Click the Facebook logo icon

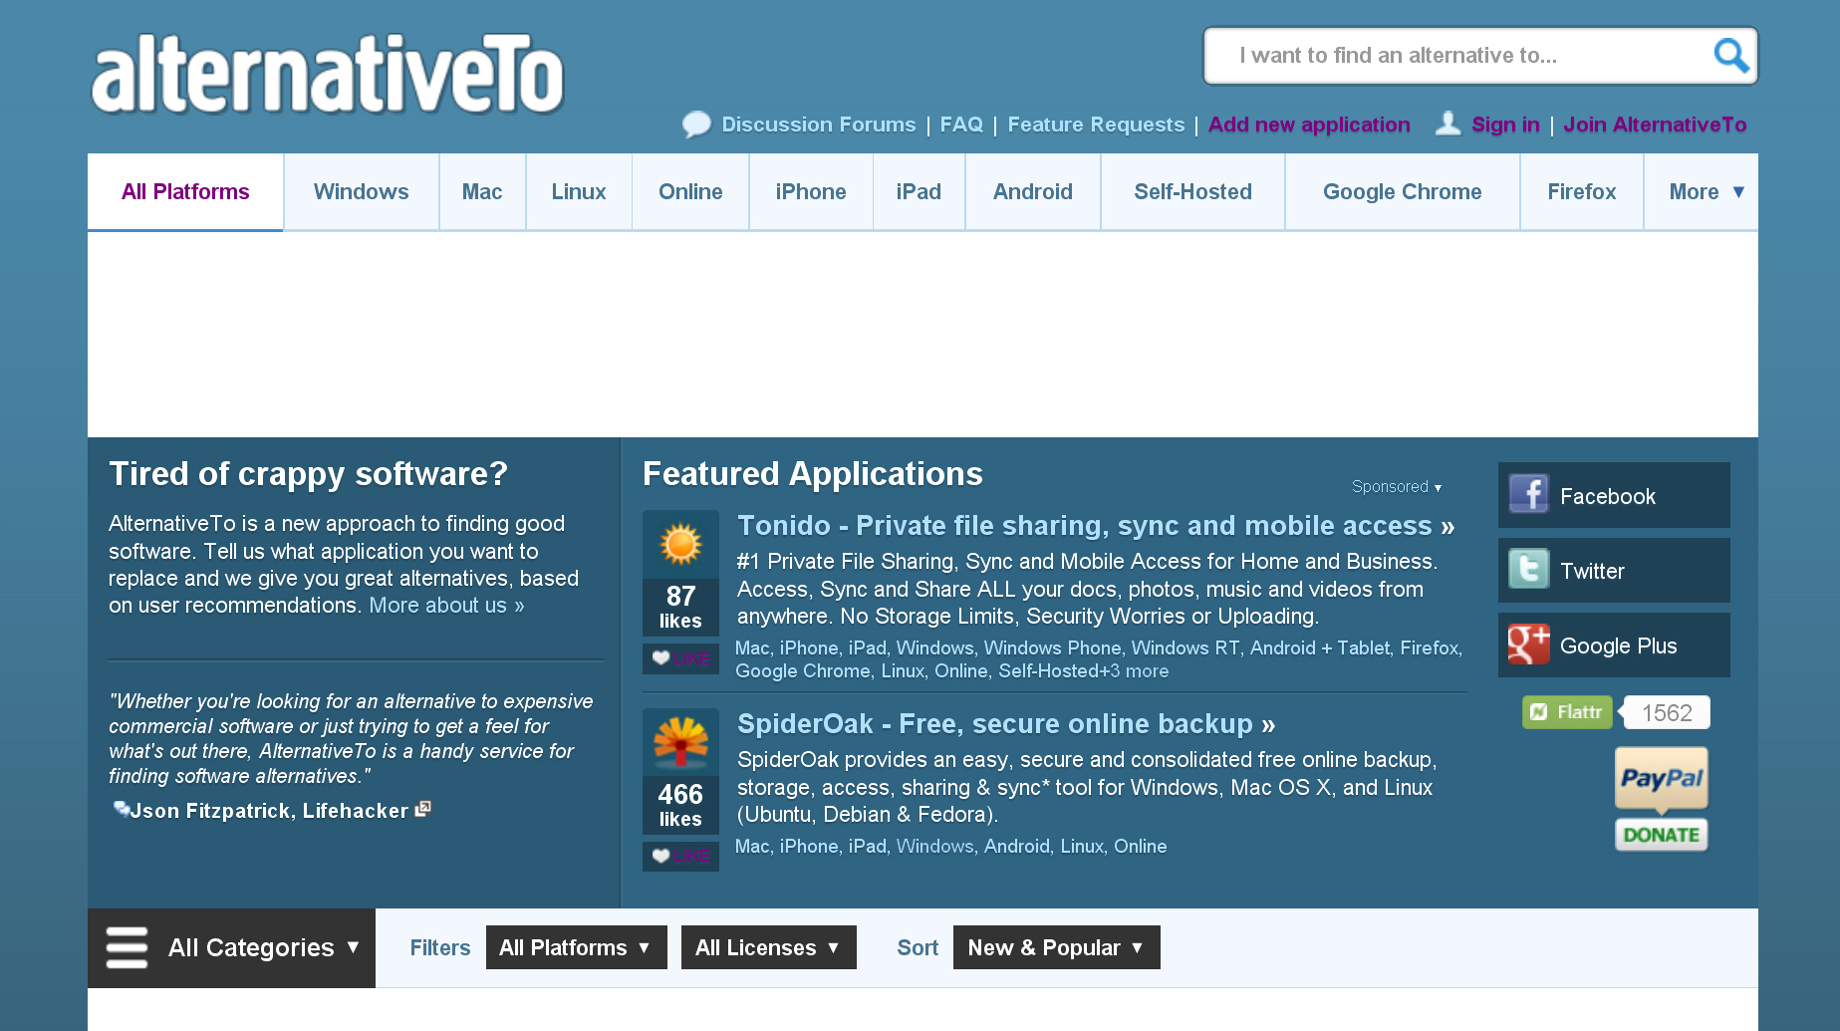pos(1528,494)
